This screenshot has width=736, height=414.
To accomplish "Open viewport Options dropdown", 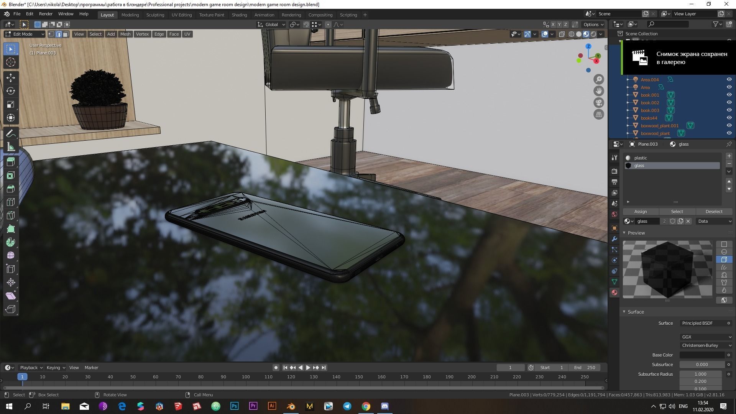I will click(593, 25).
